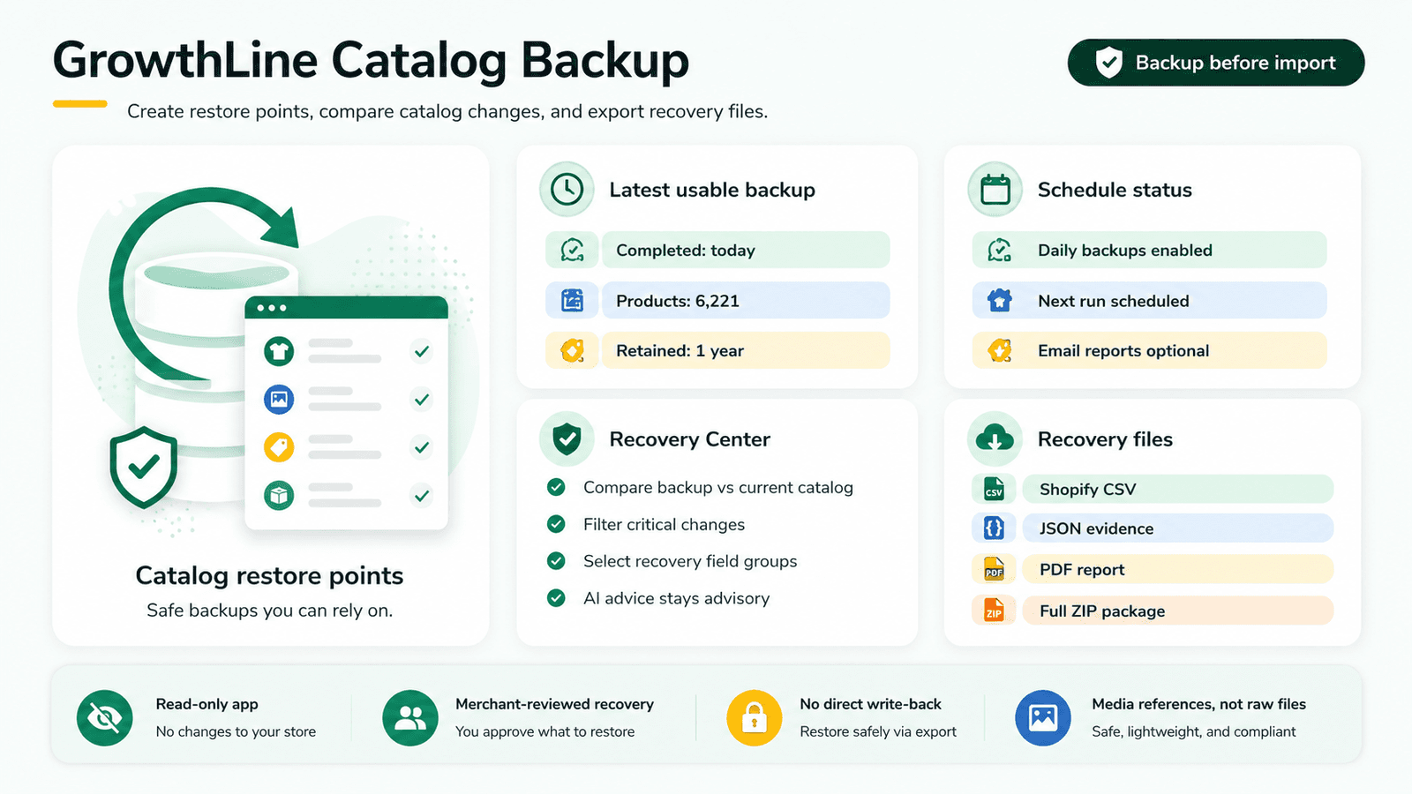Click the blue picture icon in the catalog list illustration
The height and width of the screenshot is (794, 1412).
click(x=279, y=400)
